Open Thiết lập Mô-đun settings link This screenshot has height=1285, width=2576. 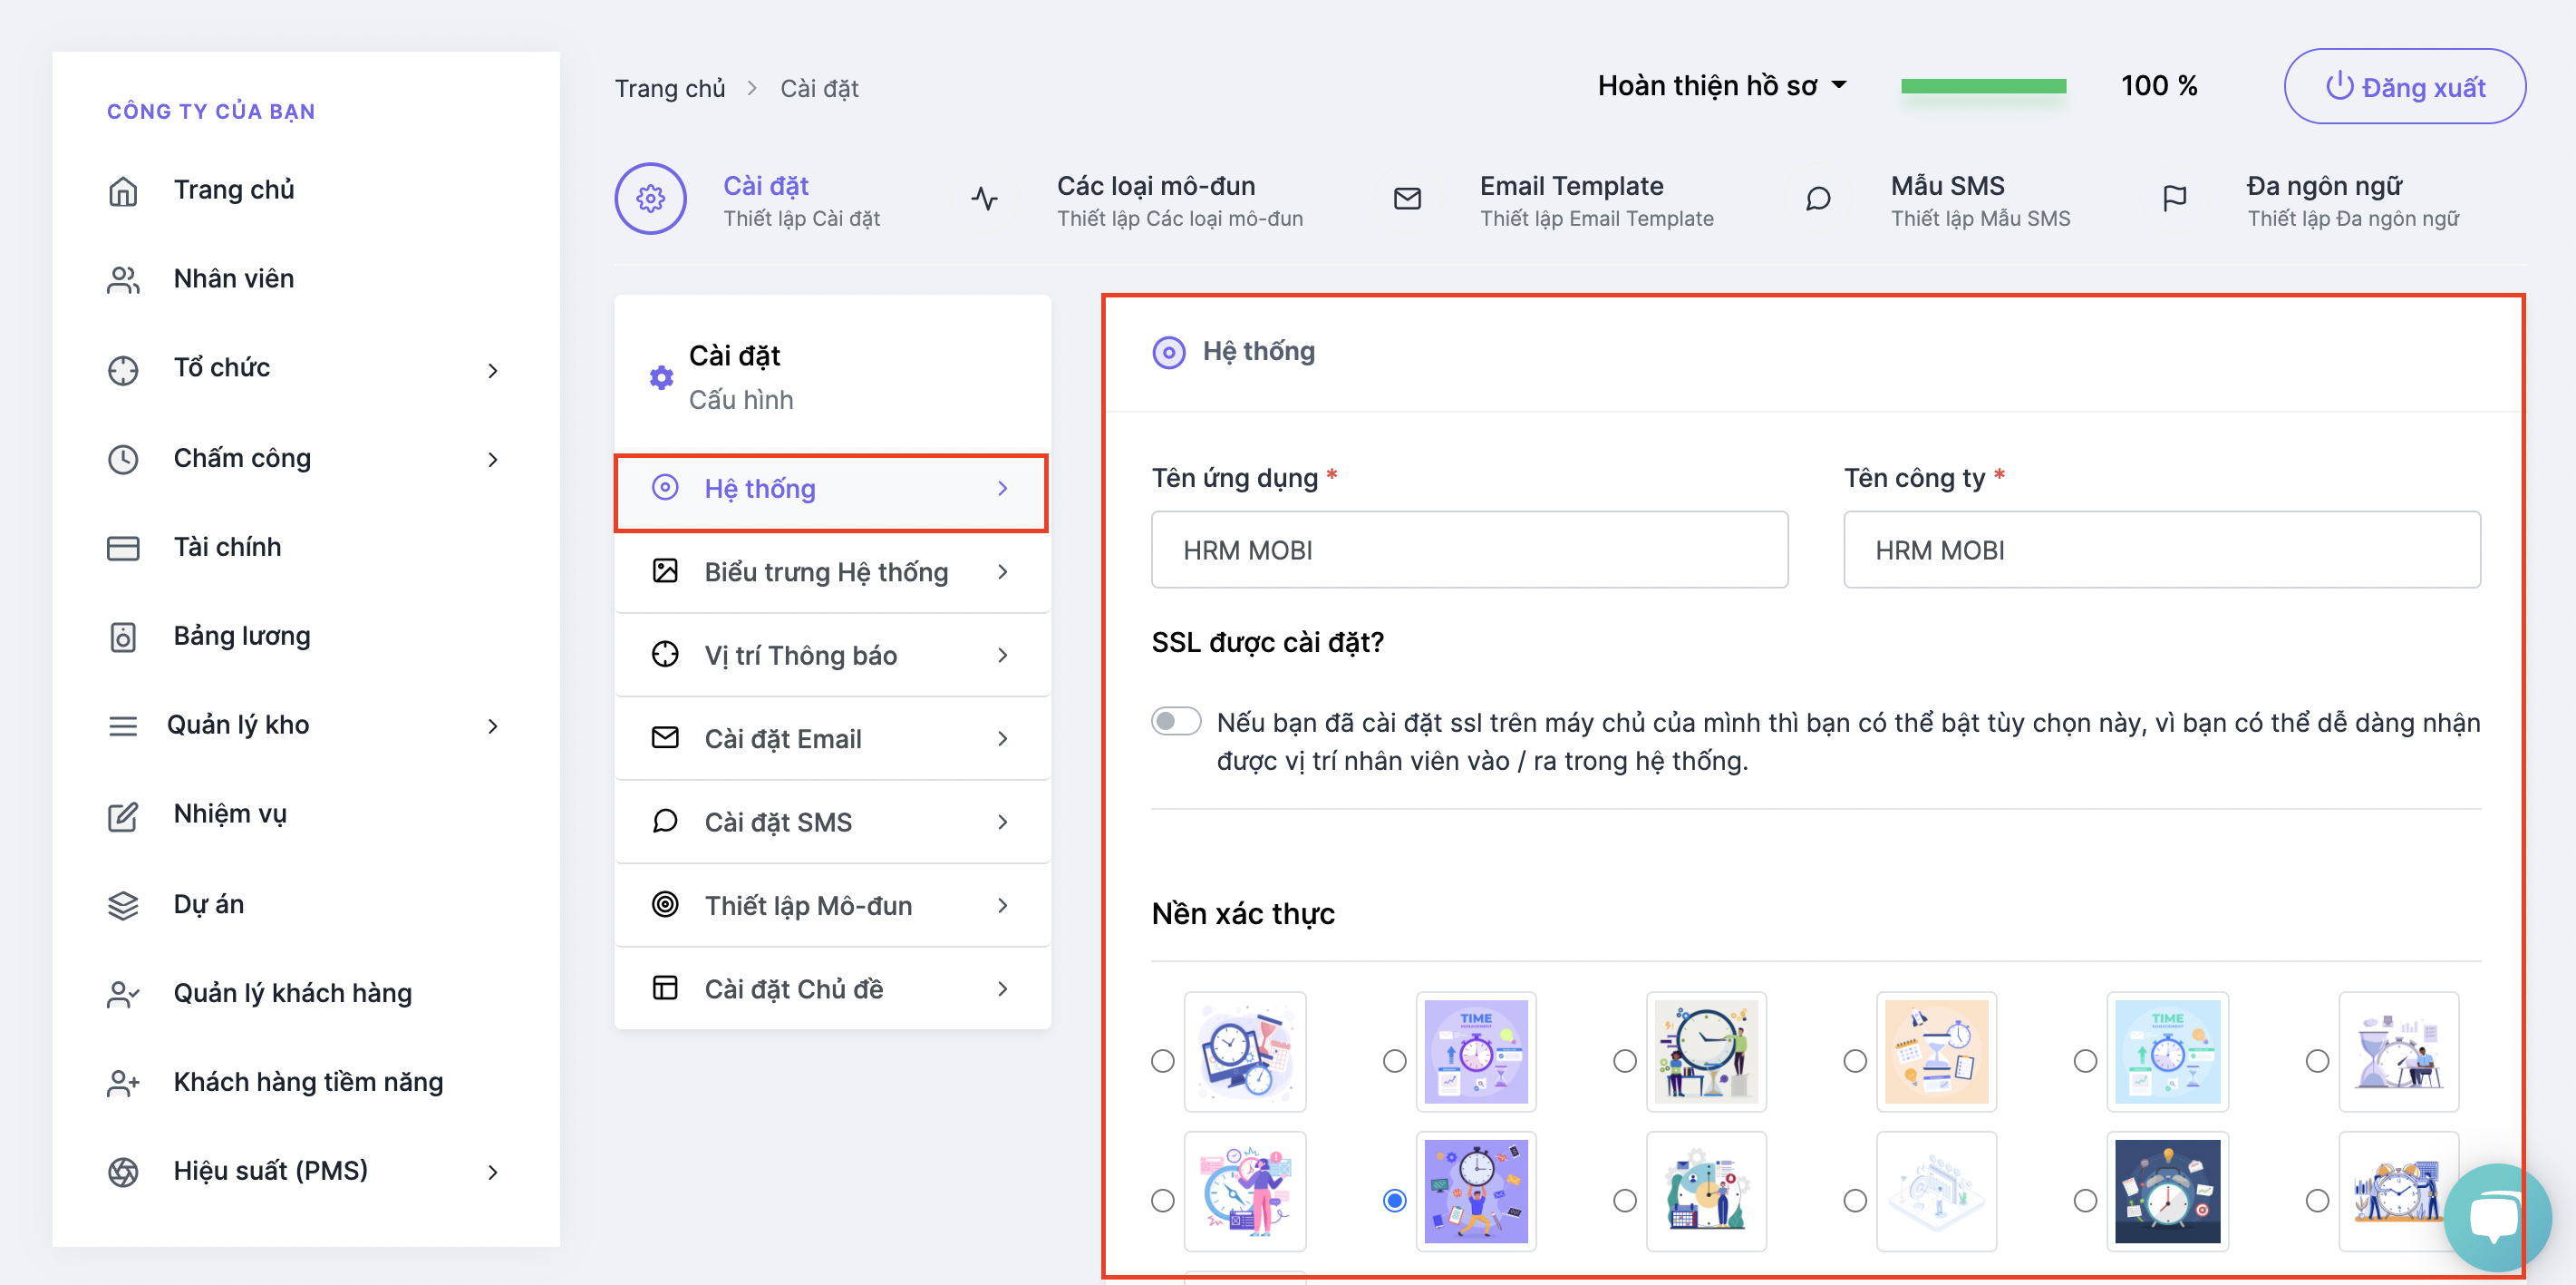coord(831,905)
